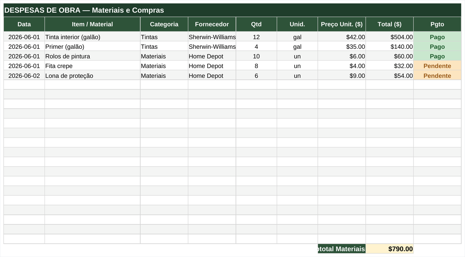Select 'Pago' status for Tinta interior
The width and height of the screenshot is (465, 257).
437,37
